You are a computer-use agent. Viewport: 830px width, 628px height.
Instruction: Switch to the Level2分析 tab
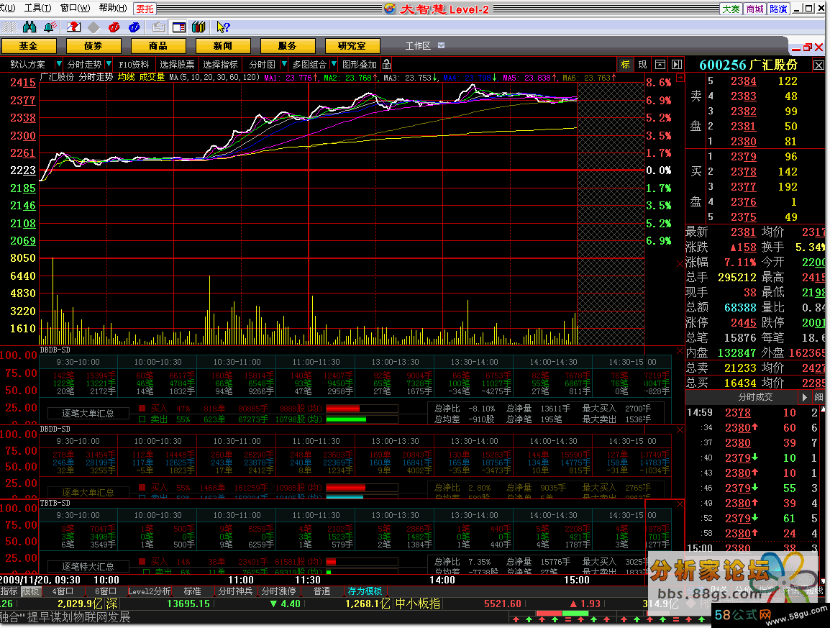[150, 591]
